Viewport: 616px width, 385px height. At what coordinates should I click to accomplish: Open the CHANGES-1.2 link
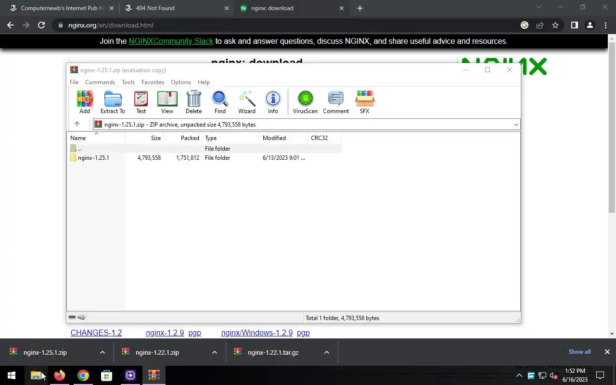[x=96, y=333]
